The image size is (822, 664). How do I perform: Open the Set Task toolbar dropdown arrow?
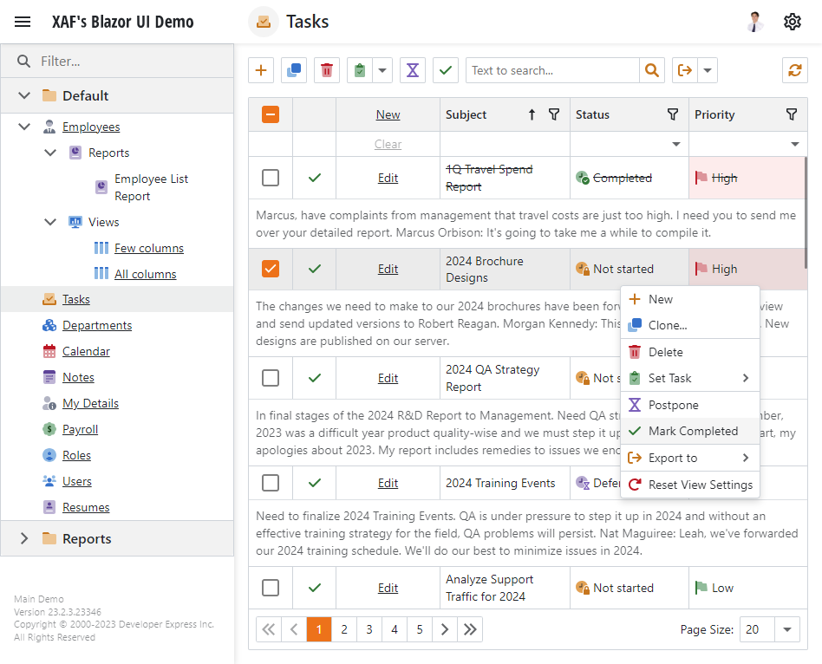[382, 70]
